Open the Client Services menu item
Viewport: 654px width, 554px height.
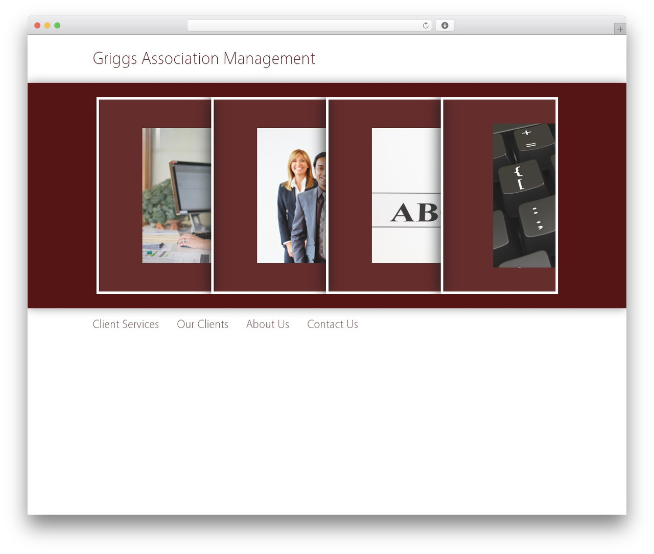(126, 324)
